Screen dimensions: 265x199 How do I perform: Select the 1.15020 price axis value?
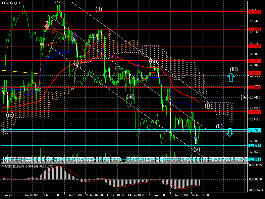tap(255, 54)
